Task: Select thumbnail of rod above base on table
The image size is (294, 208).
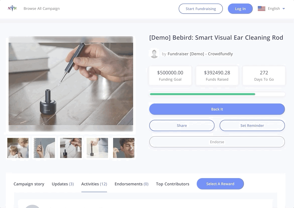Action: 71,148
